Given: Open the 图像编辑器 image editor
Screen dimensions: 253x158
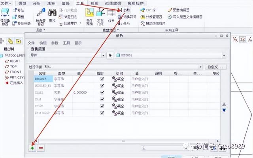Looking at the screenshot, I should [x=178, y=10].
